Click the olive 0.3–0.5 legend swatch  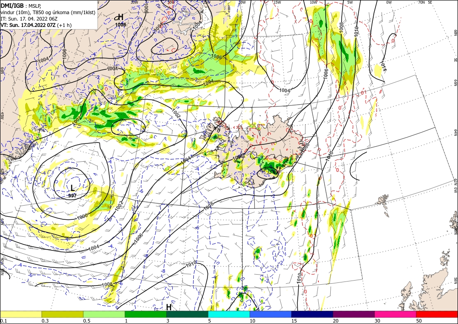click(62, 314)
